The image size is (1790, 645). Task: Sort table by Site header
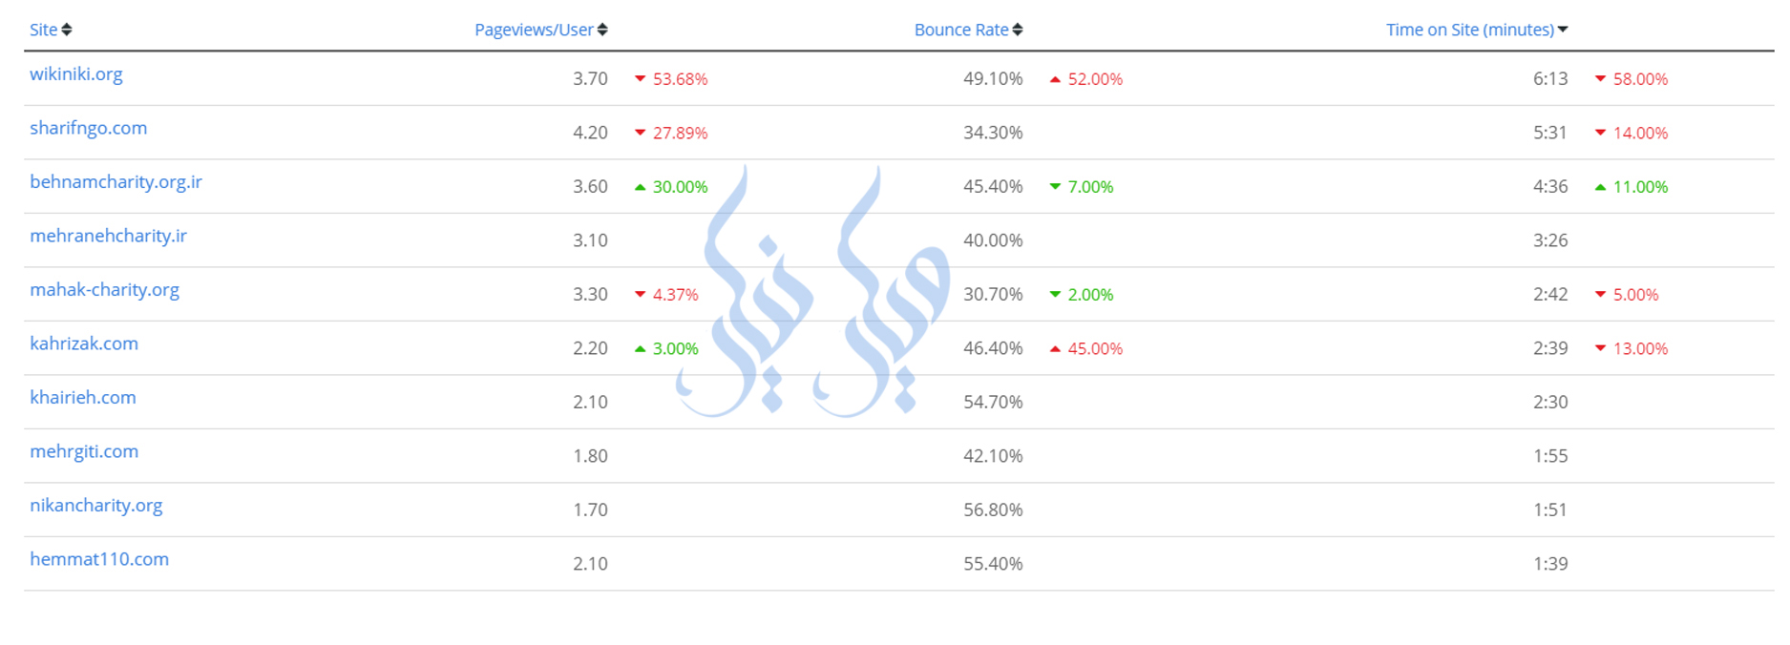pyautogui.click(x=43, y=30)
